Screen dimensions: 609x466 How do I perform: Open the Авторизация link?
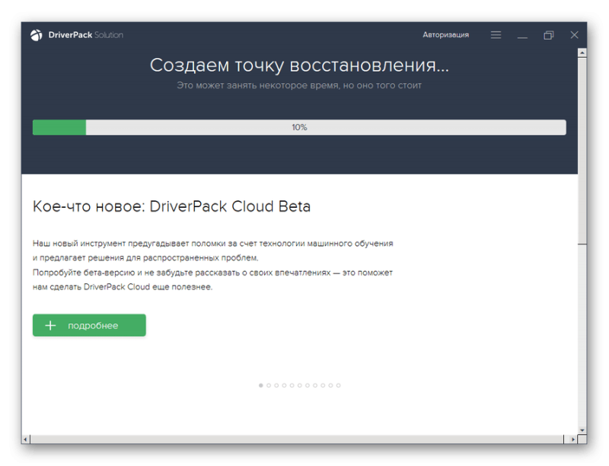[445, 35]
